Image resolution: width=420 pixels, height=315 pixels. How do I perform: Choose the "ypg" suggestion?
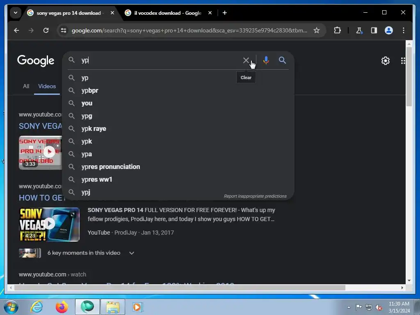point(178,116)
